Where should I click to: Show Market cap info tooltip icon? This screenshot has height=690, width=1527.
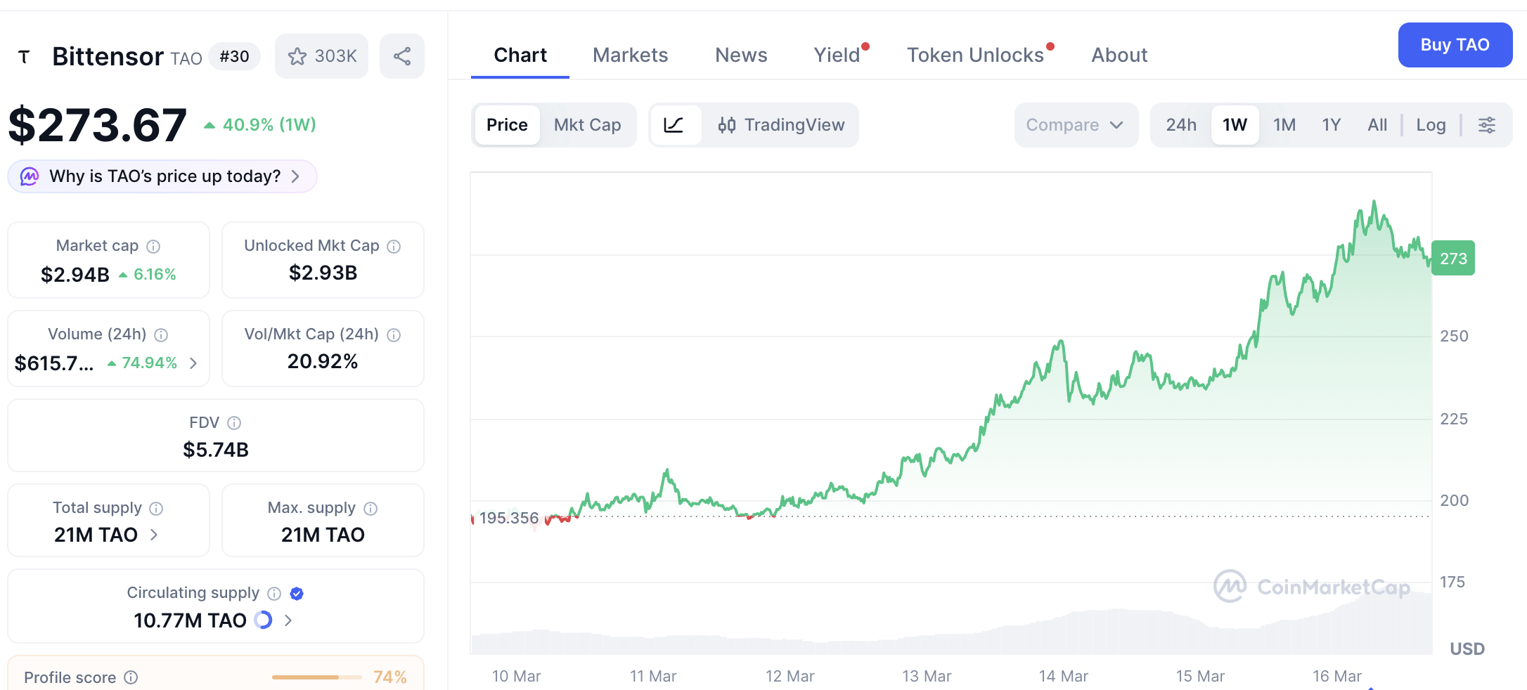[x=153, y=246]
